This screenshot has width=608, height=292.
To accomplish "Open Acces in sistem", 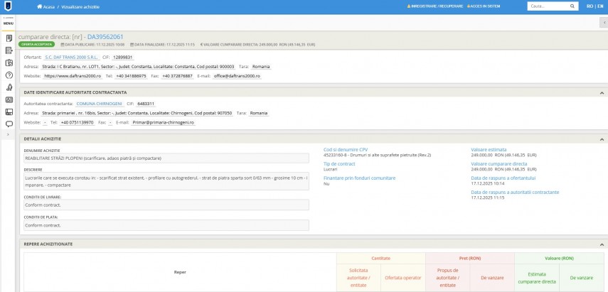I will click(505, 6).
